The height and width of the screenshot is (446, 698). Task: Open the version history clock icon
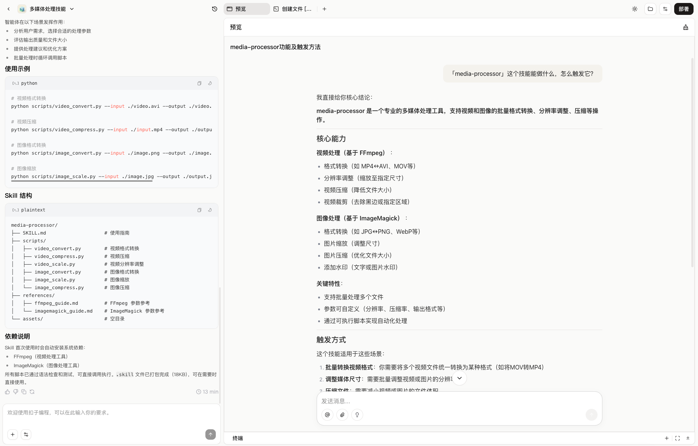(214, 9)
